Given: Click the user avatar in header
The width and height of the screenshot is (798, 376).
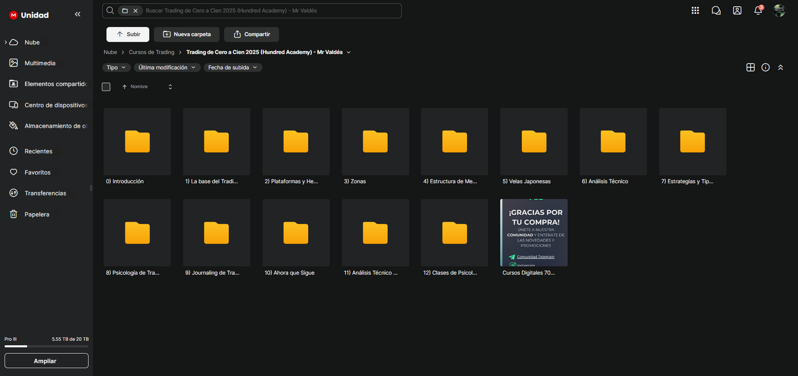Looking at the screenshot, I should [x=779, y=10].
